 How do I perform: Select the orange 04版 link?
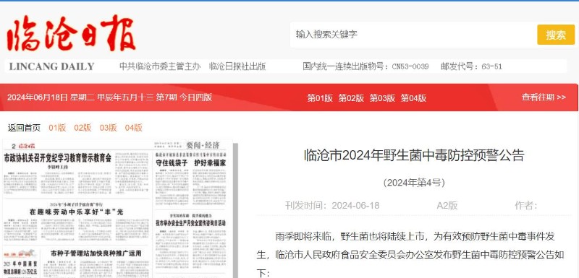coord(134,128)
